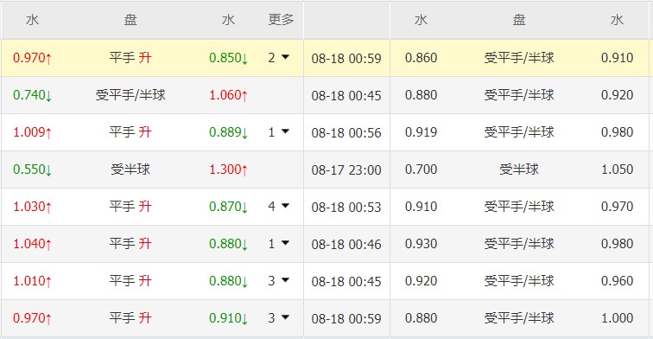Expand the dropdown arrow beside 0.850 row

(285, 57)
